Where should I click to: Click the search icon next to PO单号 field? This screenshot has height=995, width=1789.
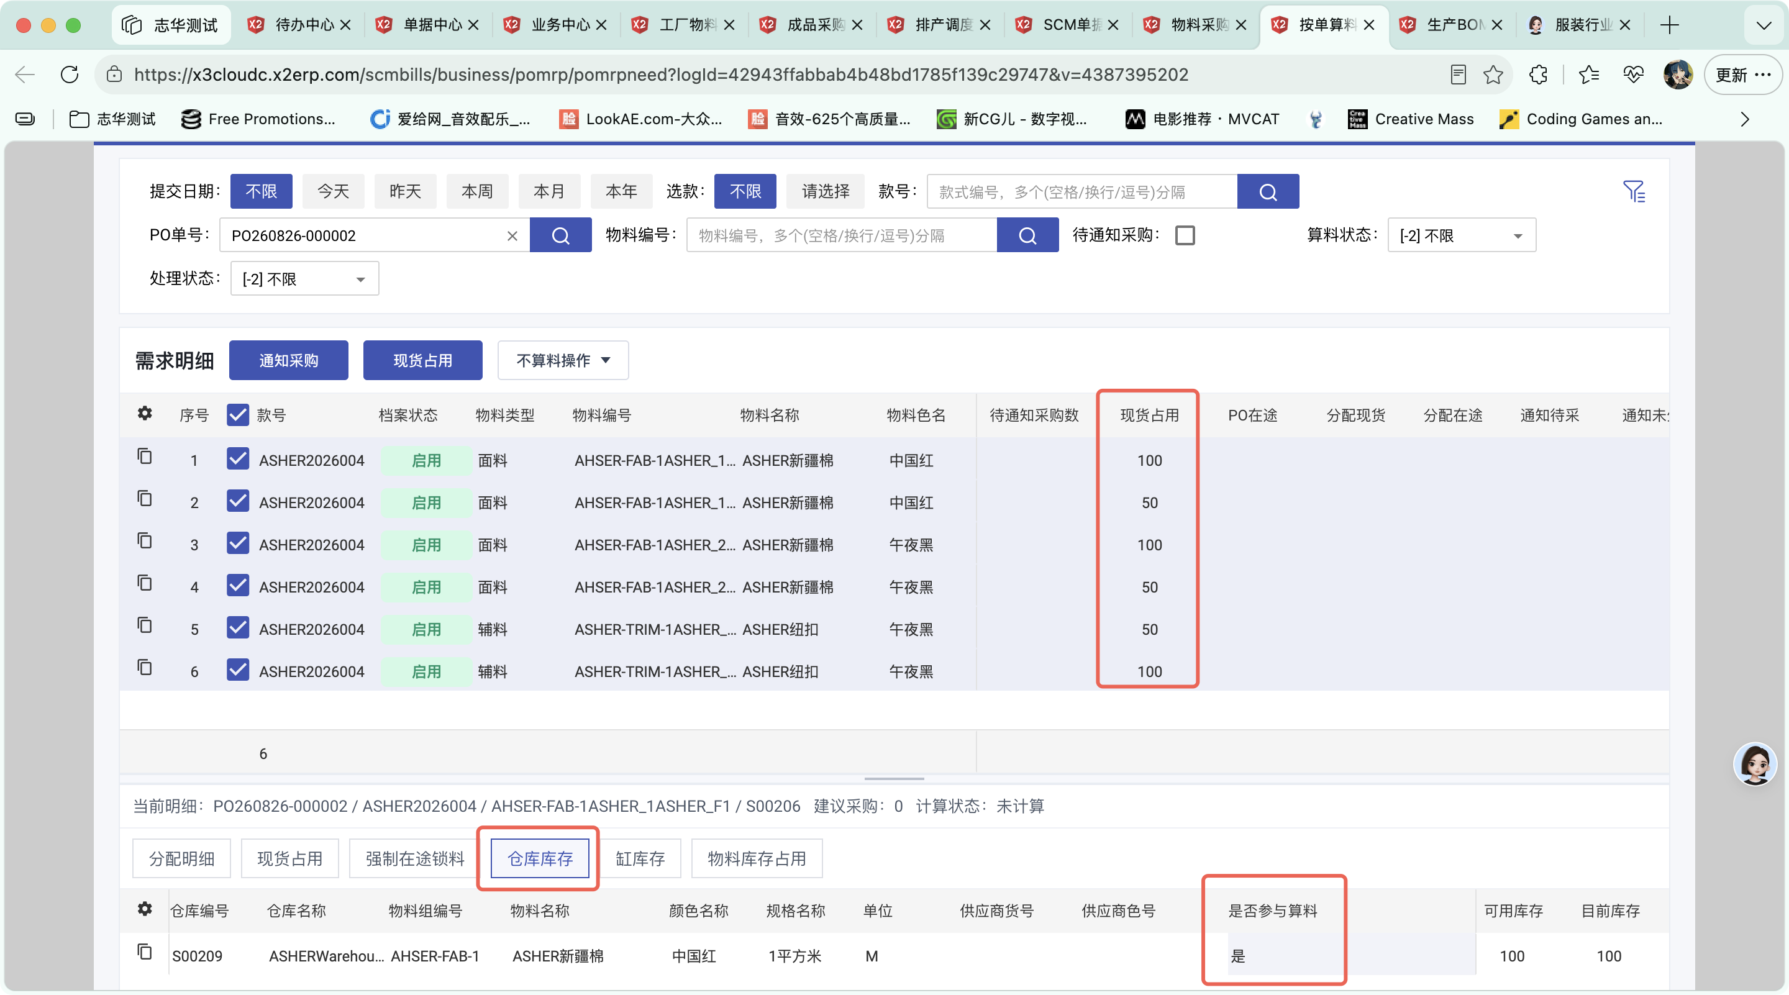pos(560,235)
